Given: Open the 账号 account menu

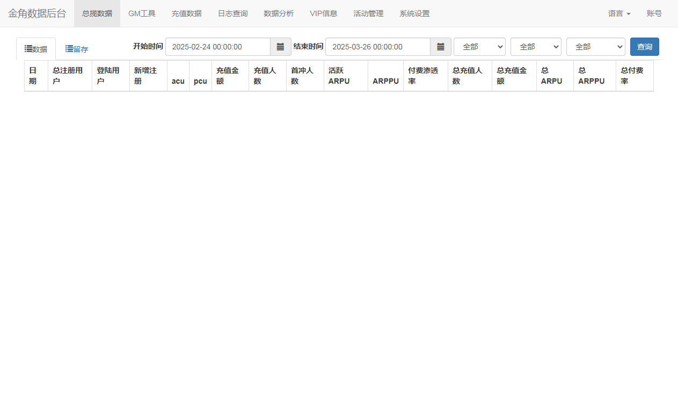Looking at the screenshot, I should click(654, 13).
